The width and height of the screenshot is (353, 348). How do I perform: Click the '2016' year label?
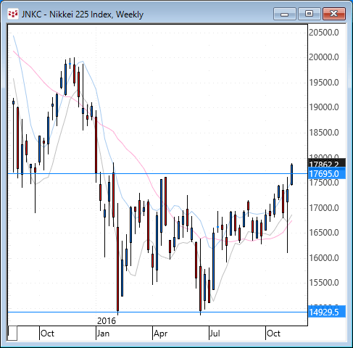107,321
